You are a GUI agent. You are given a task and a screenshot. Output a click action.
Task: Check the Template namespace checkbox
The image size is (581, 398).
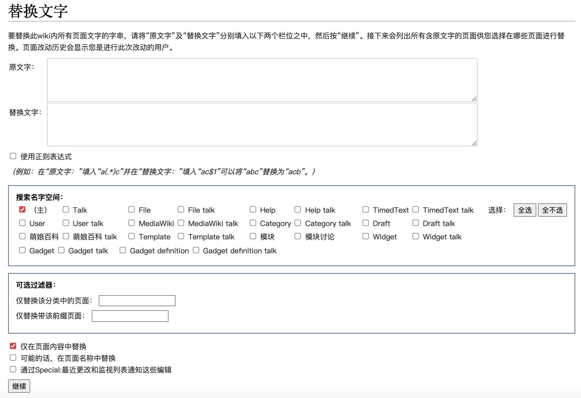click(132, 236)
